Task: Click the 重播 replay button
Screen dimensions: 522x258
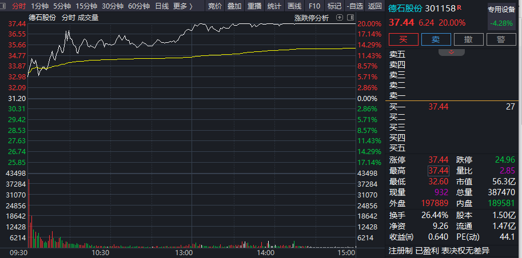Action: point(254,6)
